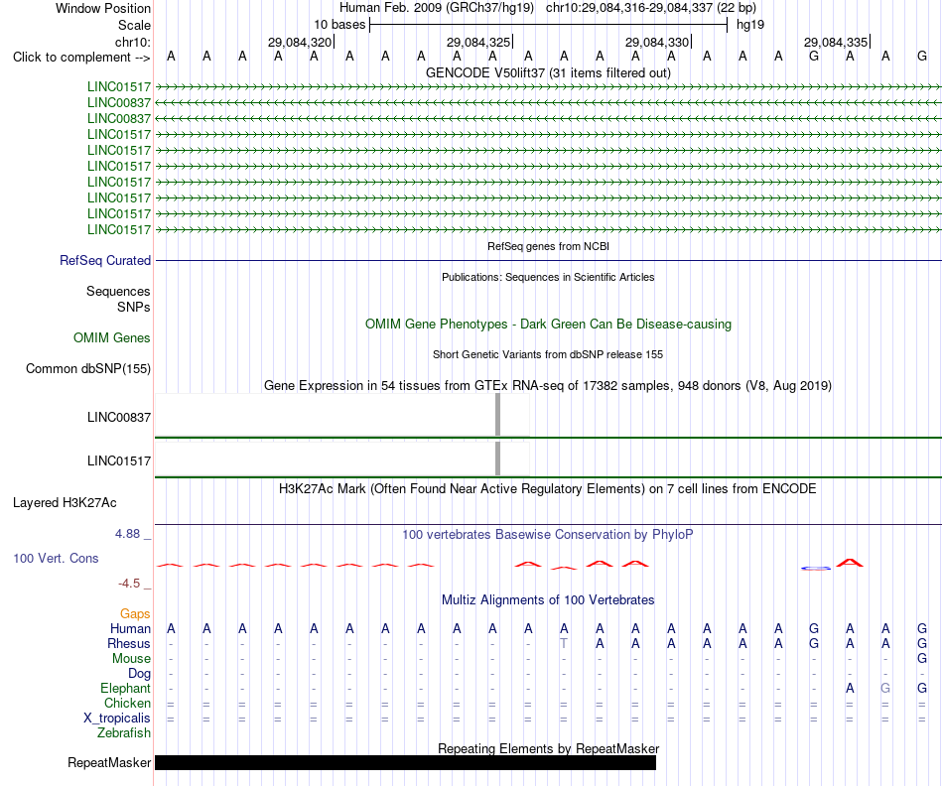Select the Elephant alignment row label
943x786 pixels.
[x=125, y=688]
